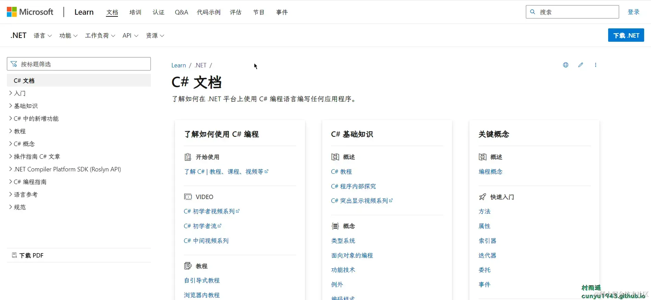Open the C# 程序内部探究 link

353,186
